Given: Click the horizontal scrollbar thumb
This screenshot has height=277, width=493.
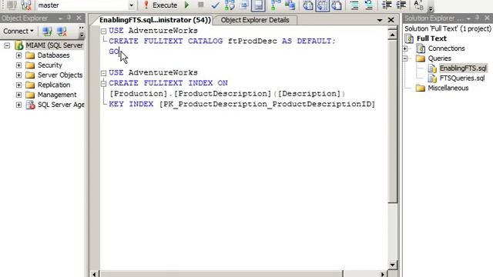Looking at the screenshot, I should [221, 274].
